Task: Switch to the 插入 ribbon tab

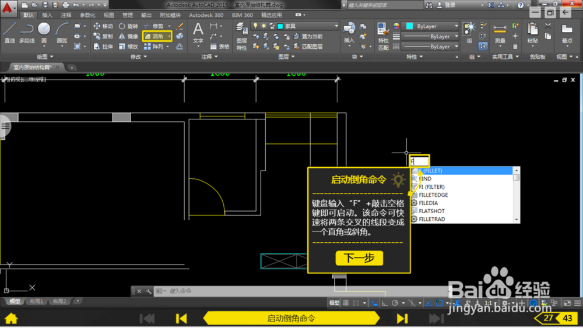Action: pyautogui.click(x=47, y=15)
